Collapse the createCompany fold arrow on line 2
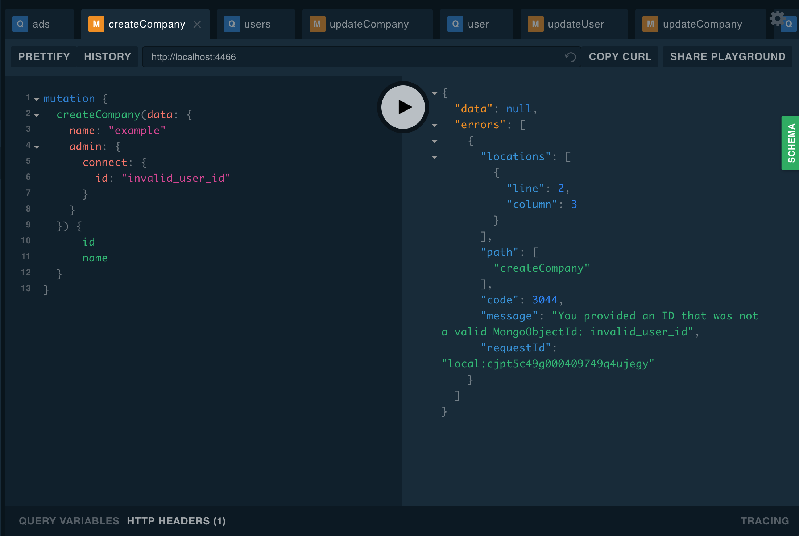The width and height of the screenshot is (799, 536). [37, 115]
